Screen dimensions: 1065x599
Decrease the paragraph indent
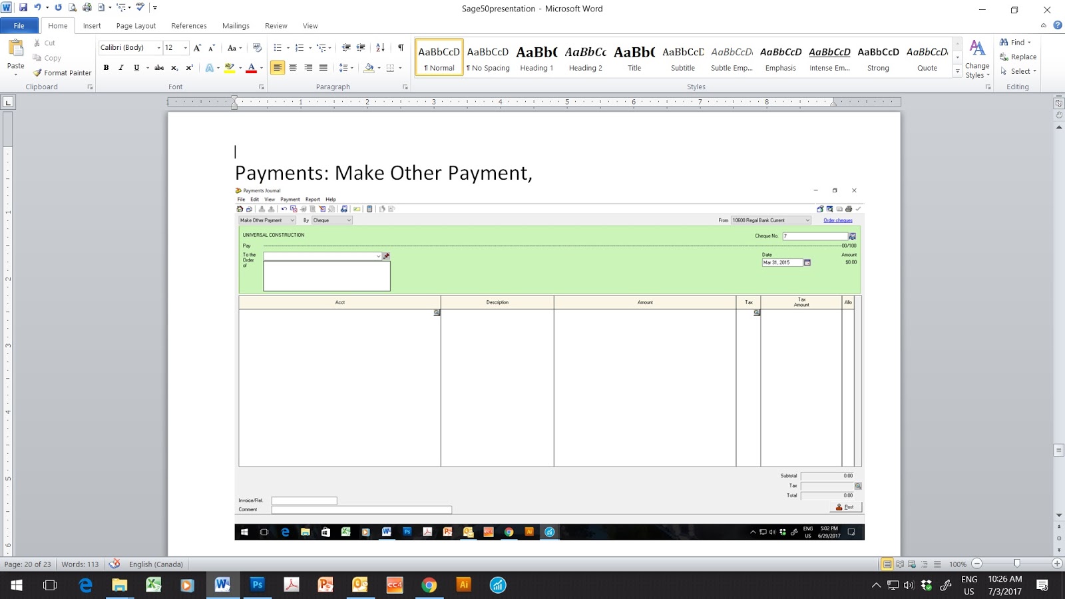346,48
